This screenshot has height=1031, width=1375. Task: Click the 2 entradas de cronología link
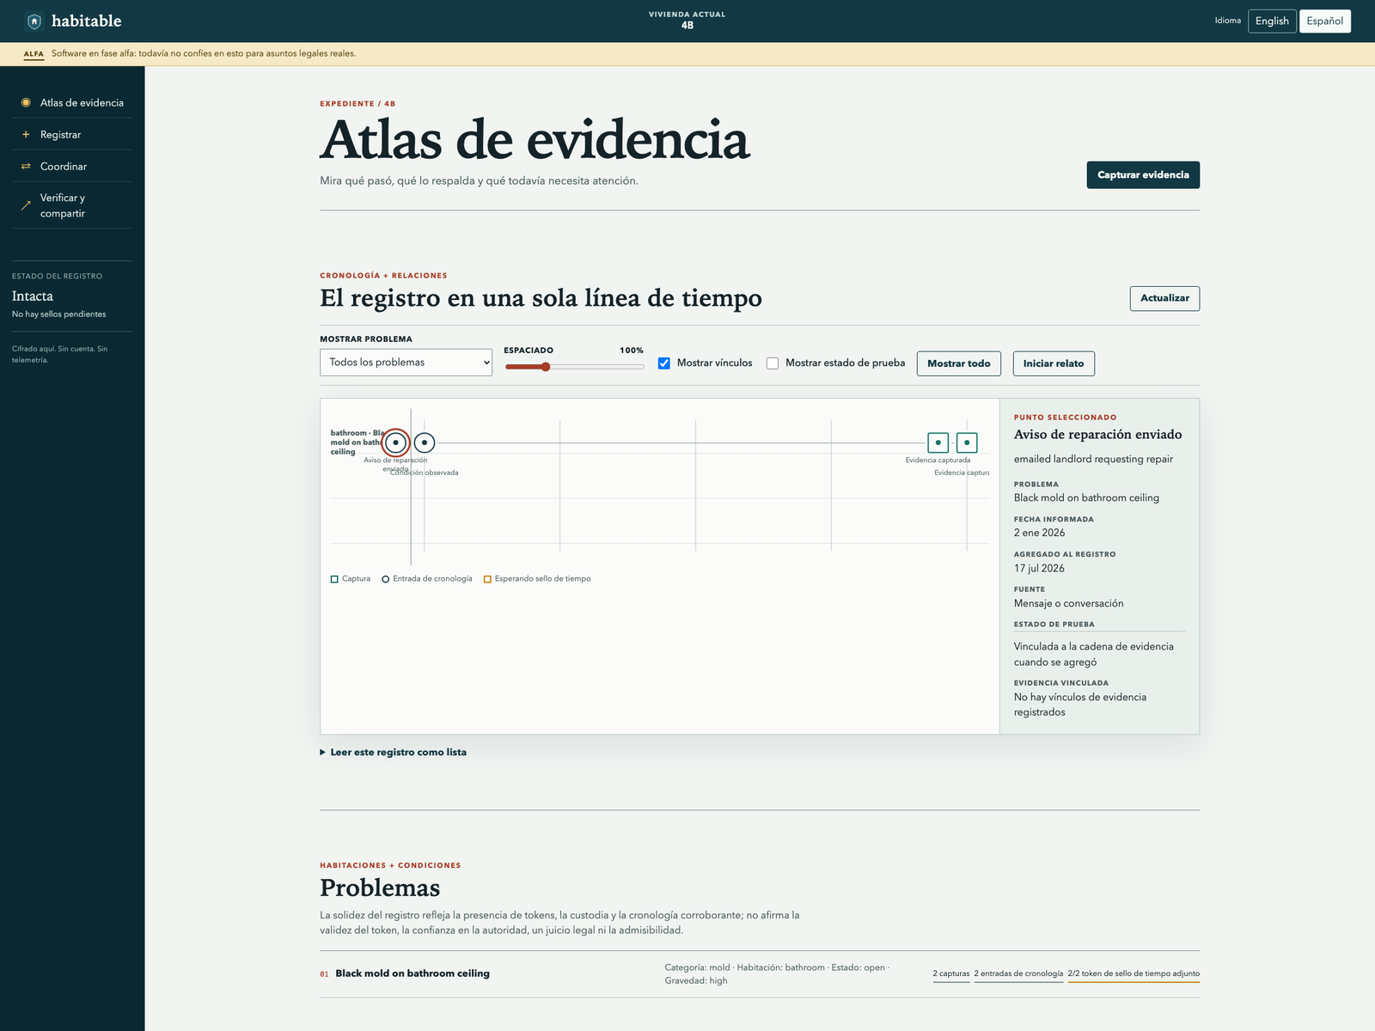[1018, 974]
